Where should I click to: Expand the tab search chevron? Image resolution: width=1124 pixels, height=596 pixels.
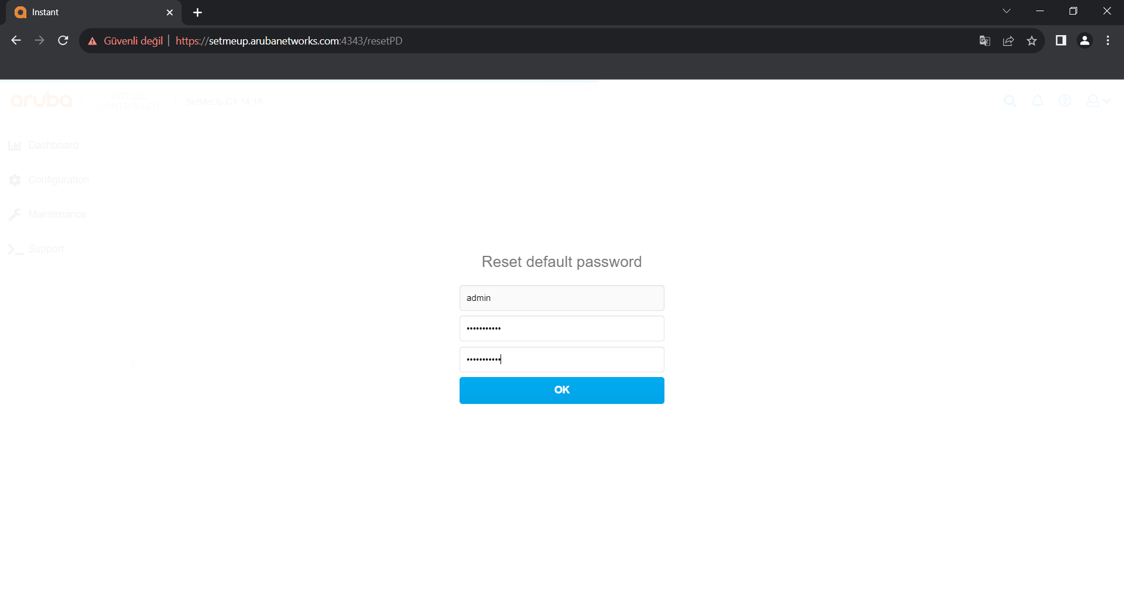point(1006,11)
